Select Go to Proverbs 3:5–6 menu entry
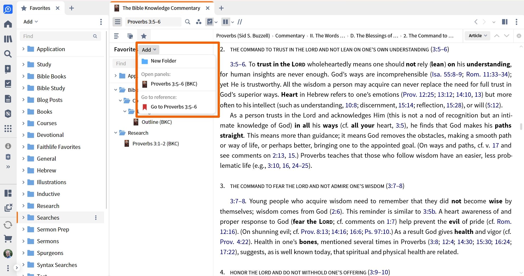 coord(177,107)
